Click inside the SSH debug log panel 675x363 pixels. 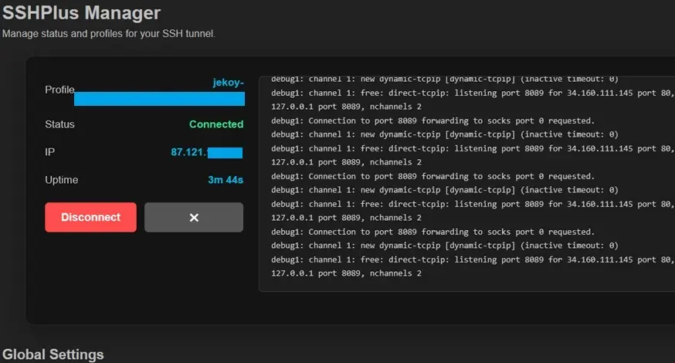coord(467,184)
